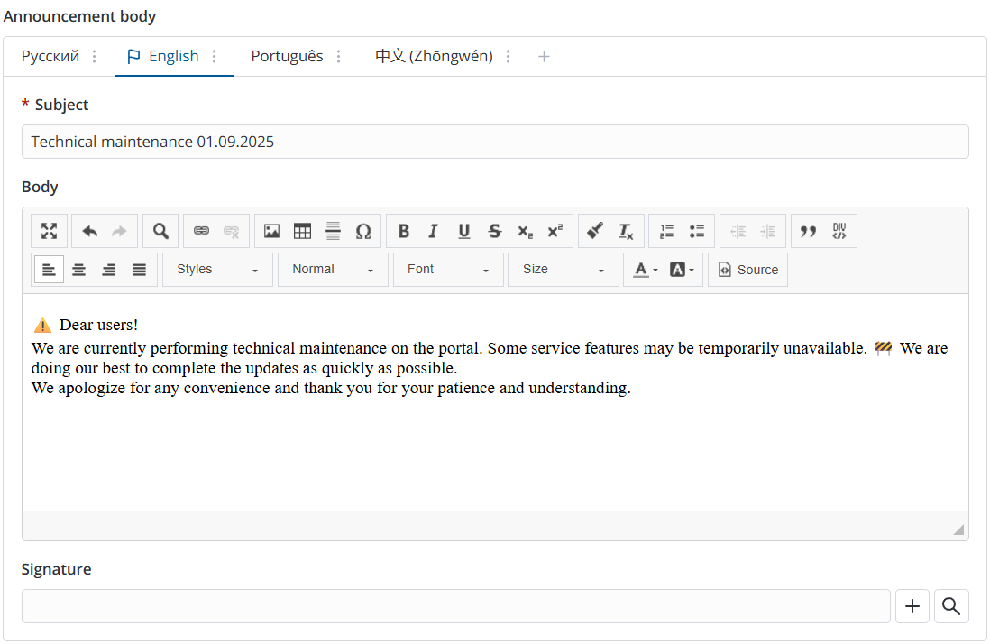
Task: Expand the Font dropdown
Action: [x=448, y=270]
